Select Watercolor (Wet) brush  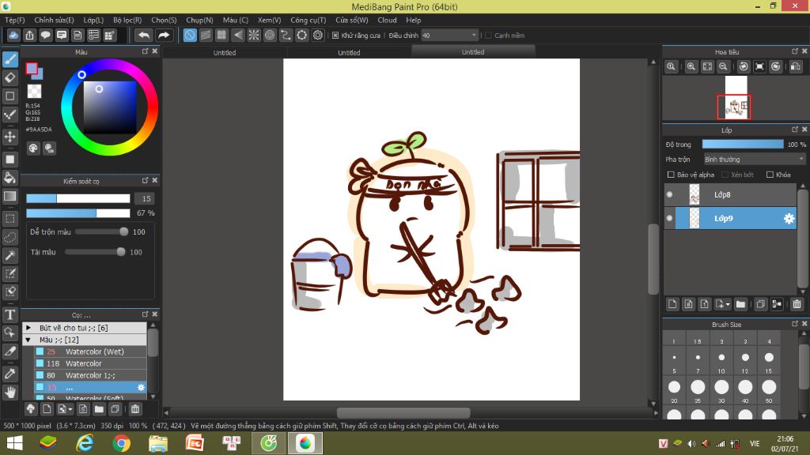(90, 352)
